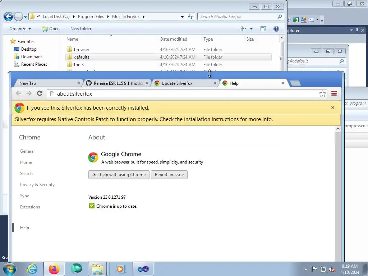This screenshot has width=368, height=276.
Task: Click the magnifier icon in Mozilla Firefox search
Action: click(280, 17)
